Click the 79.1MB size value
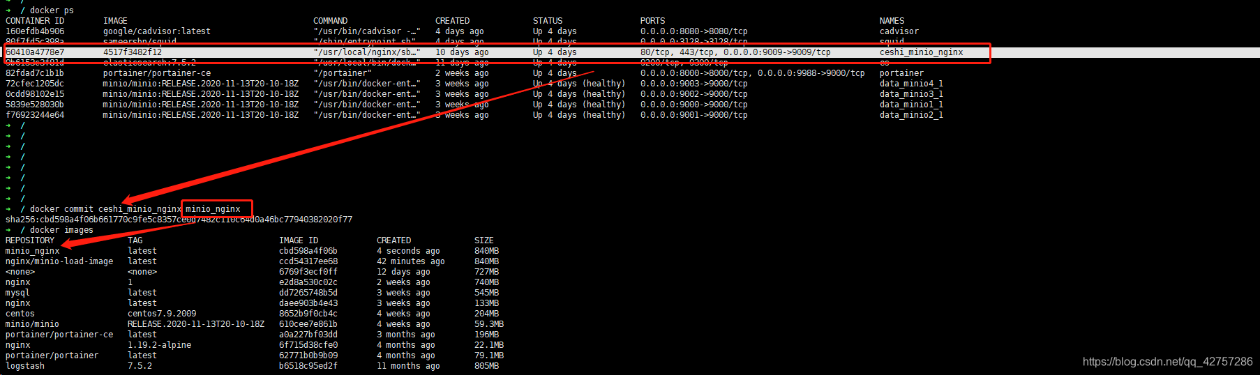Viewport: 1260px width, 375px height. click(x=489, y=355)
